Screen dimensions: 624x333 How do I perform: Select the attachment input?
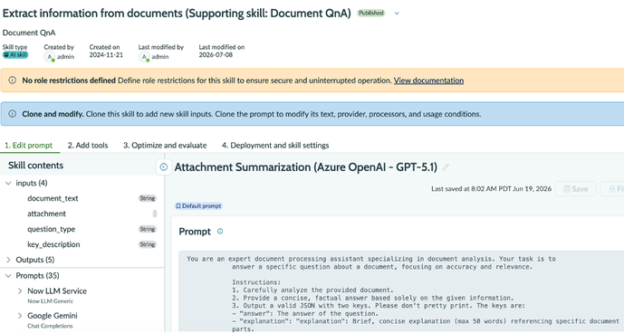46,214
